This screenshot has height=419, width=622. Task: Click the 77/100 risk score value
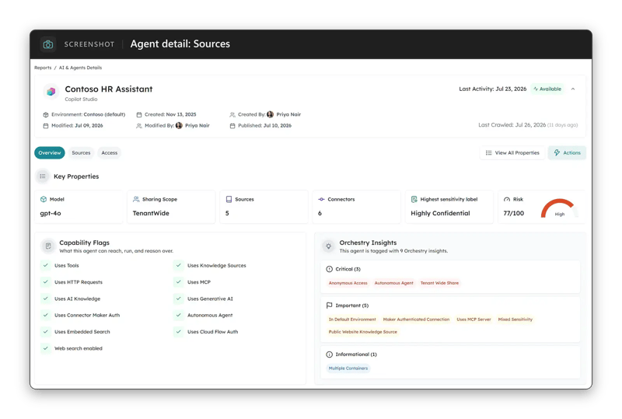[514, 214]
